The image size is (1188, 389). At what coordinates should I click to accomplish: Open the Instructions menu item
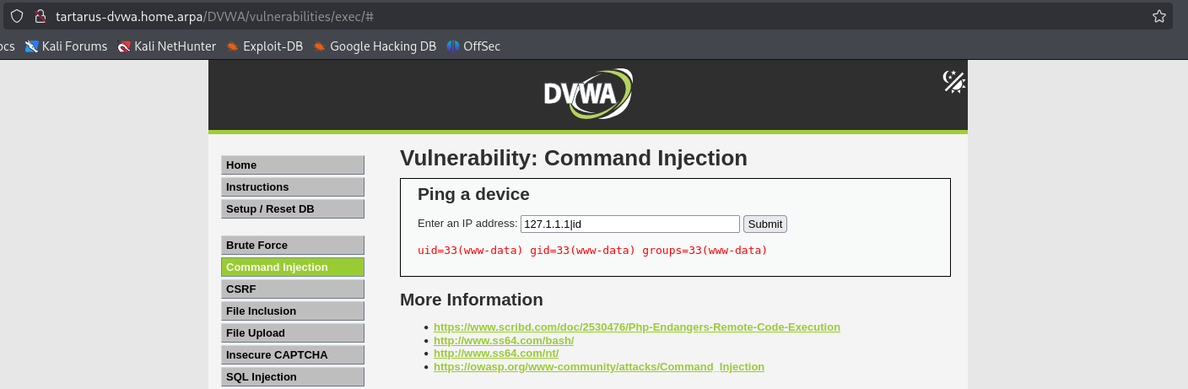coord(292,187)
